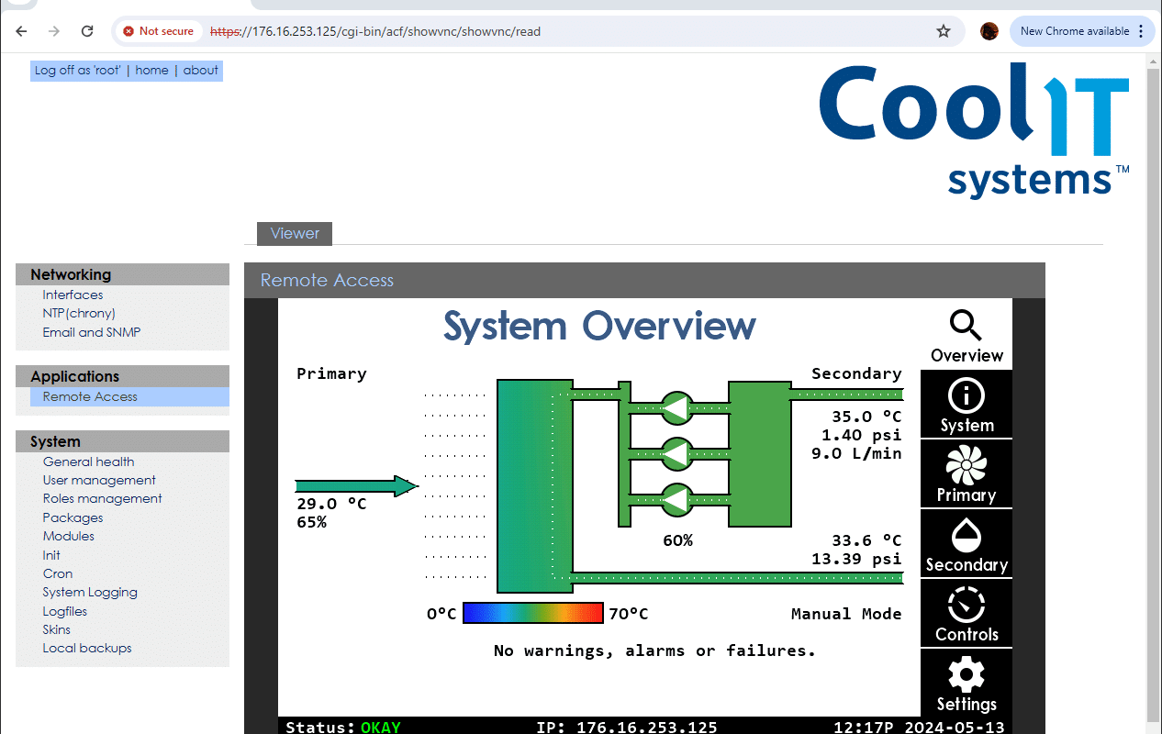Open Chrome profile avatar
This screenshot has width=1162, height=734.
[989, 31]
